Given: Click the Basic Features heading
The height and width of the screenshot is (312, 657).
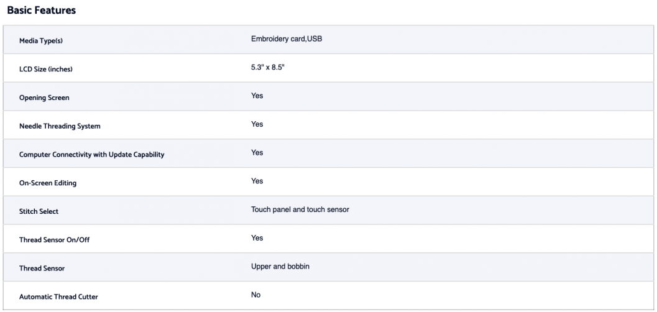Looking at the screenshot, I should [42, 11].
